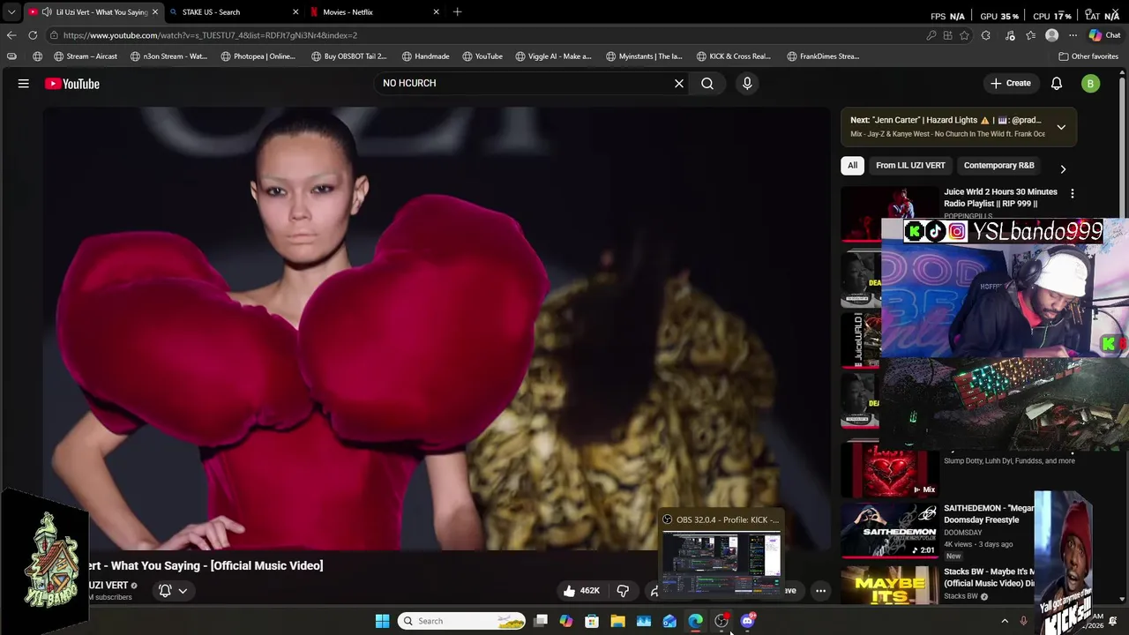Open Edge settings and more menu
Viewport: 1129px width, 635px height.
(1073, 35)
